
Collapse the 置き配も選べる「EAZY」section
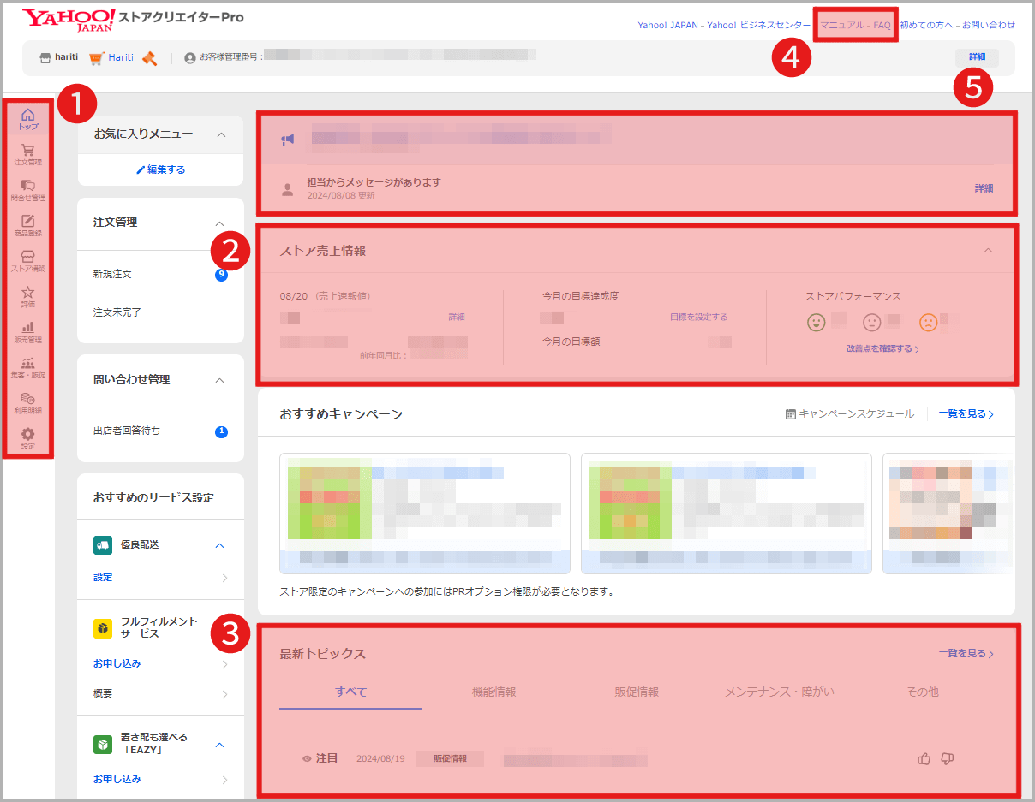tap(221, 744)
